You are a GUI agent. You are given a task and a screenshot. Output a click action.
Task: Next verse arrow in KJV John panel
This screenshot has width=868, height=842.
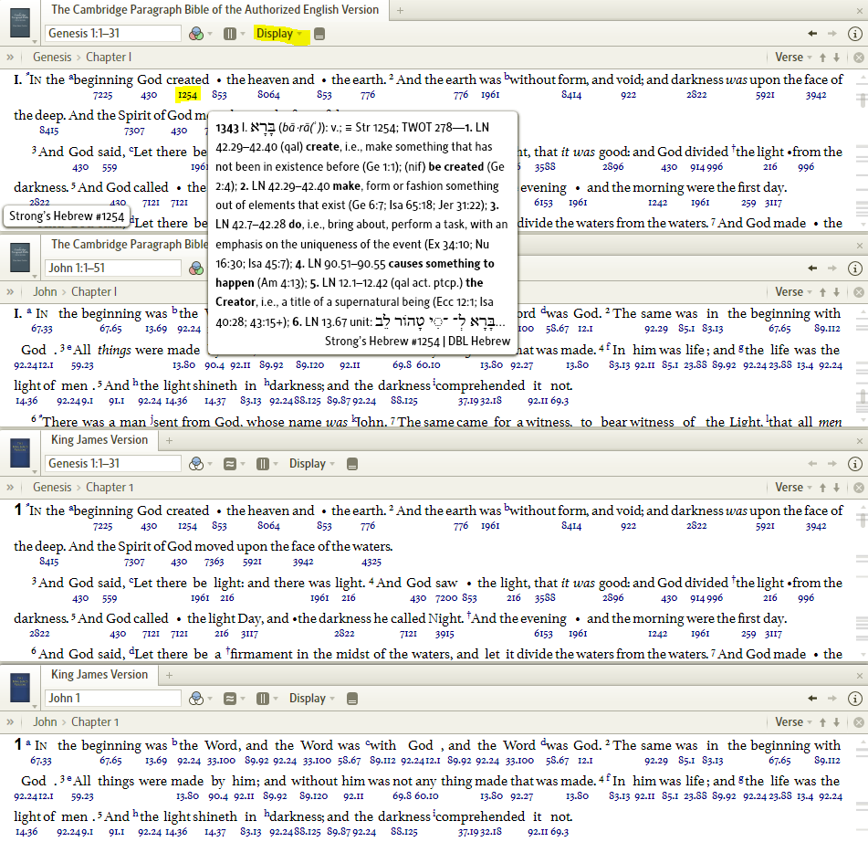click(x=836, y=721)
